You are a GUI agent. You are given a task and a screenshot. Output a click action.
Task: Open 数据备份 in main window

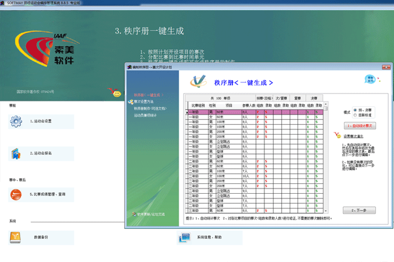click(x=41, y=237)
